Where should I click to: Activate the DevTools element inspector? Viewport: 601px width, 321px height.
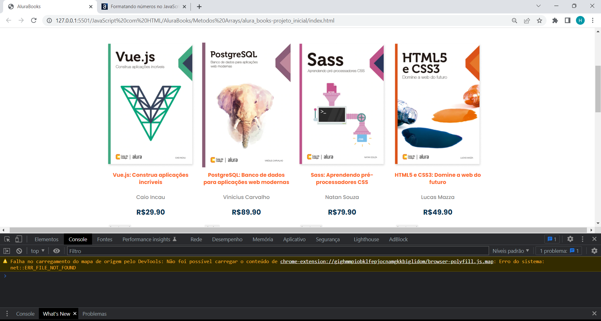tap(7, 239)
